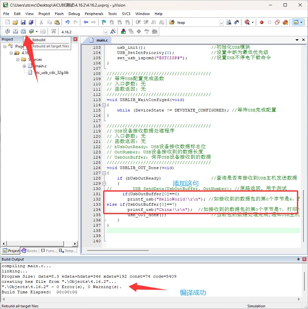Open the editor tab list dropdown

297,40
